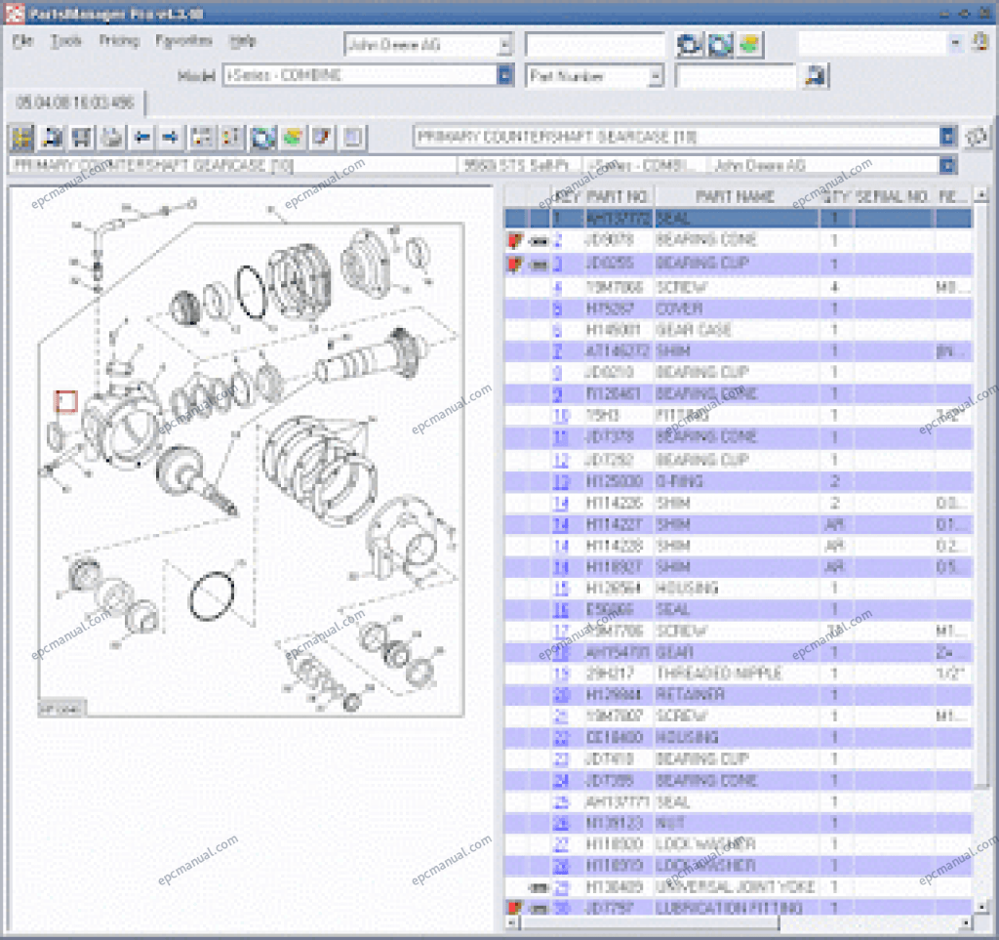Click the bell icon at the top right corner
The width and height of the screenshot is (999, 940).
tap(980, 42)
